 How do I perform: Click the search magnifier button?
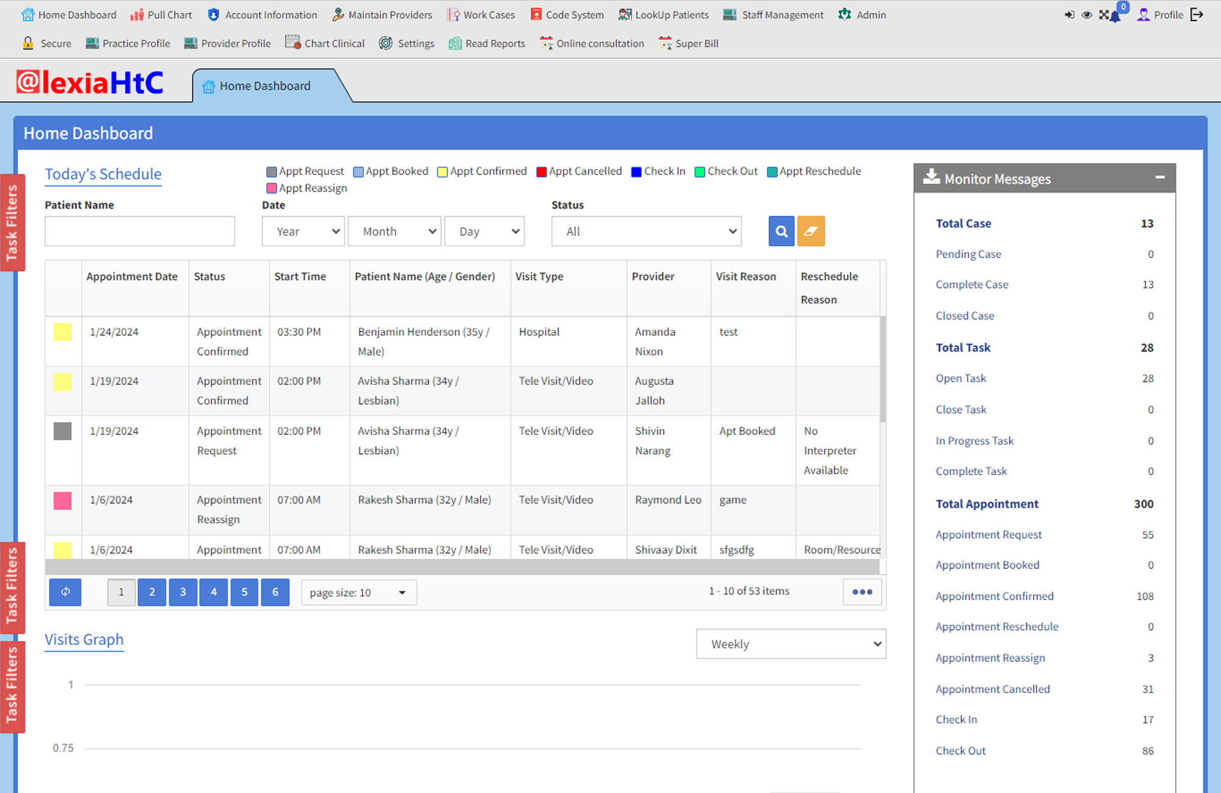pos(781,231)
